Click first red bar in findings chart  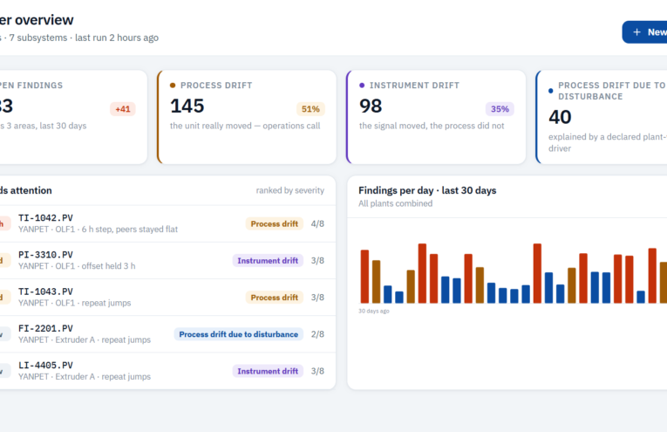click(x=365, y=277)
